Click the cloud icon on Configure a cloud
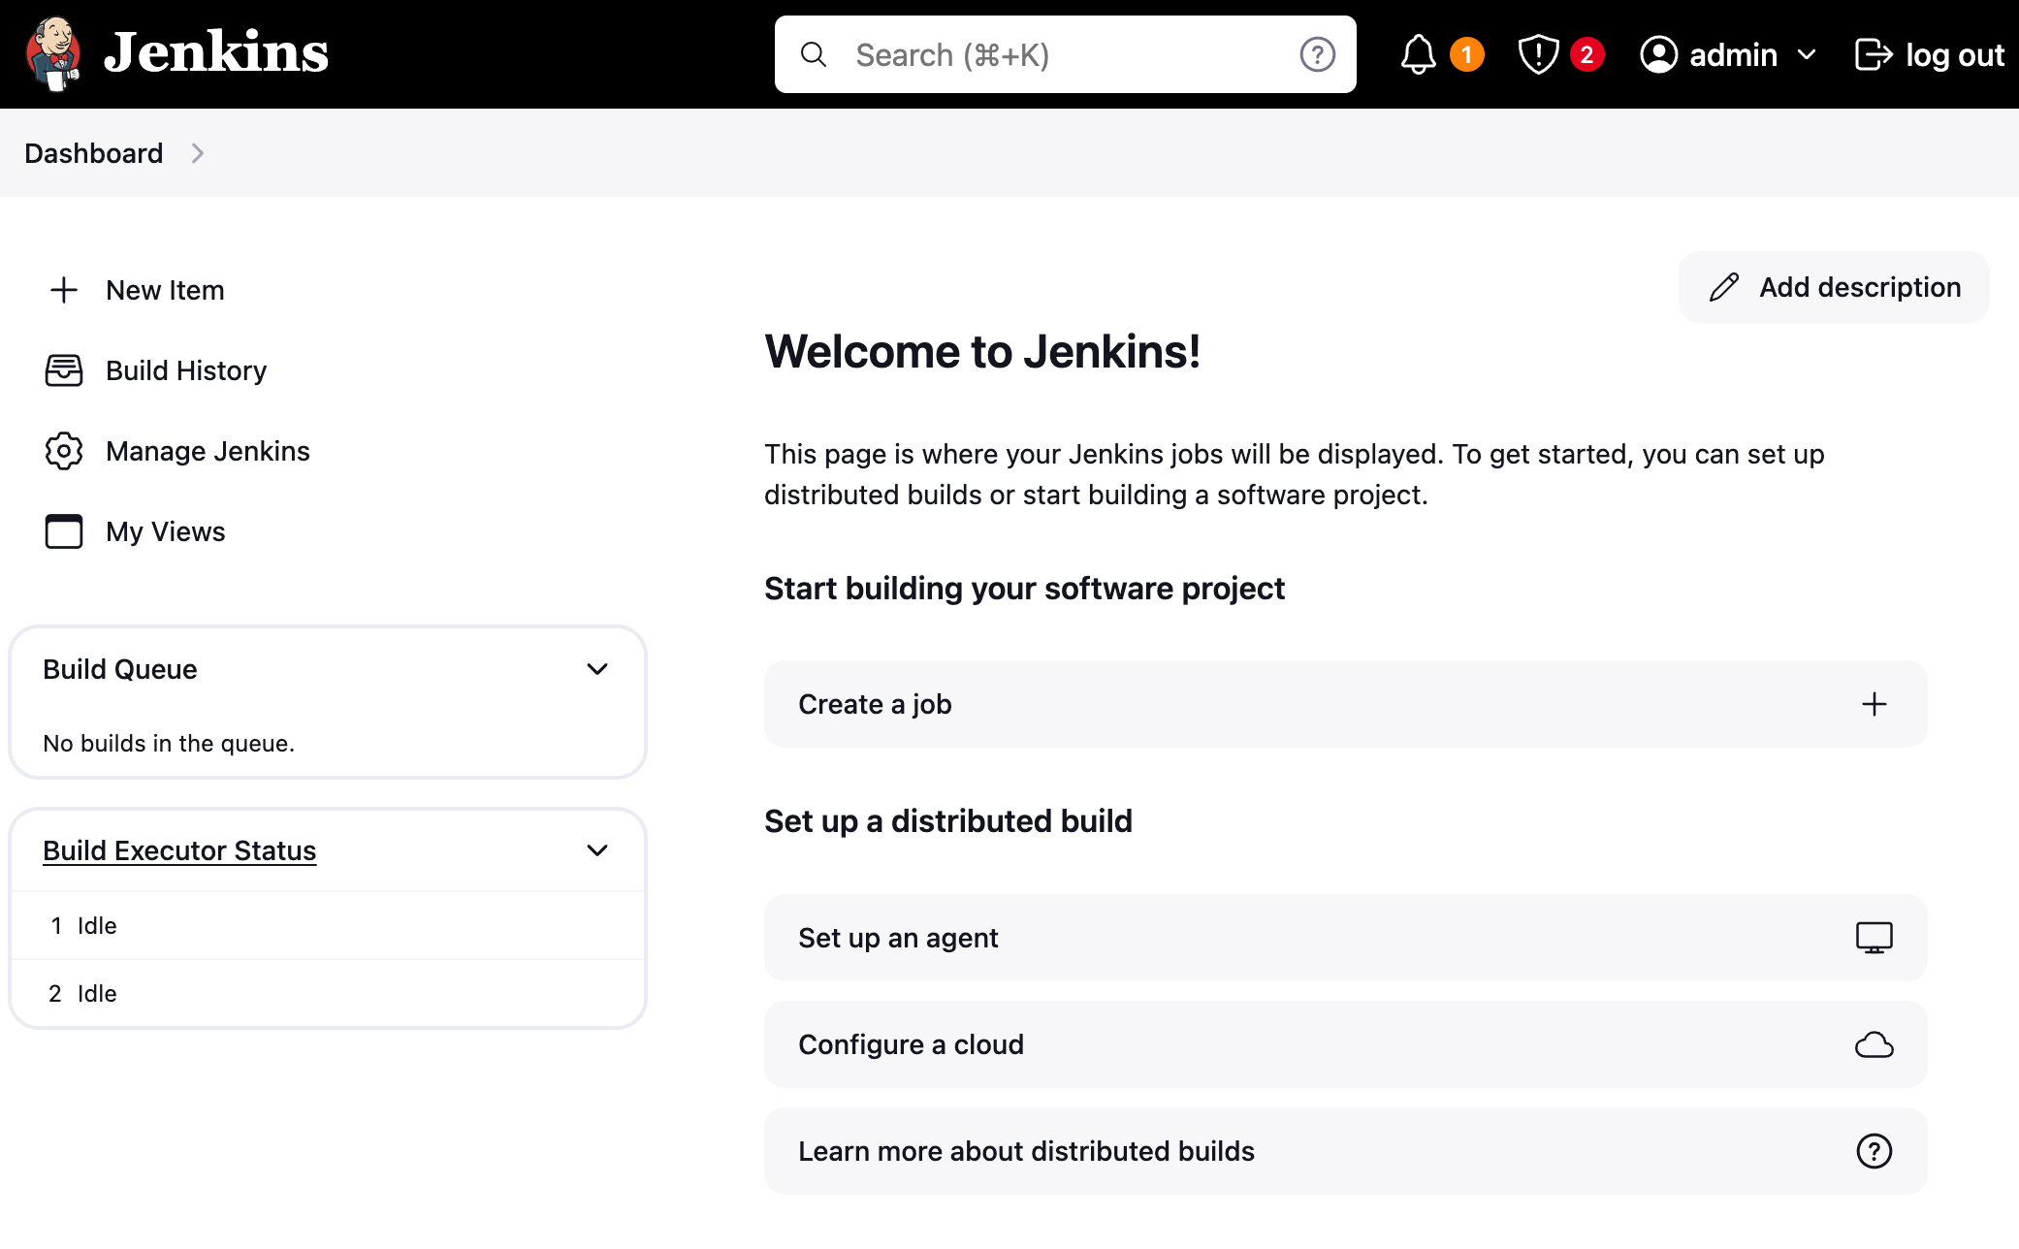 pos(1875,1044)
